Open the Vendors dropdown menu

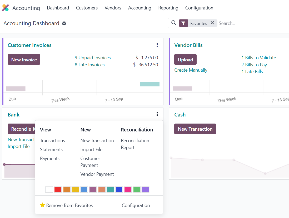(x=113, y=8)
